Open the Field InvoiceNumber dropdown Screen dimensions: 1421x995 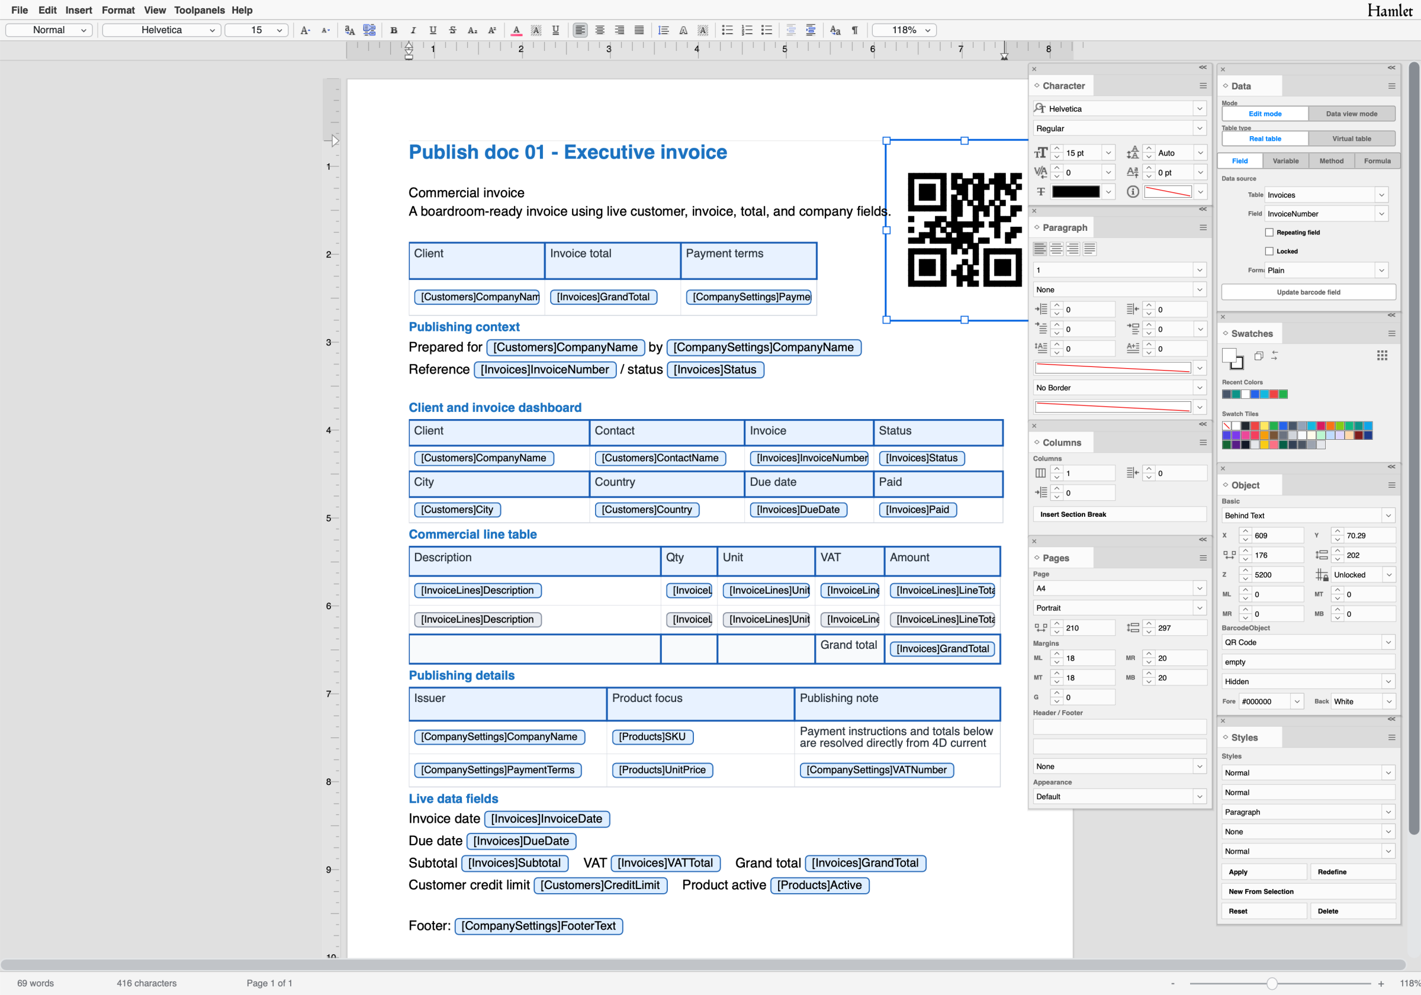click(x=1326, y=214)
